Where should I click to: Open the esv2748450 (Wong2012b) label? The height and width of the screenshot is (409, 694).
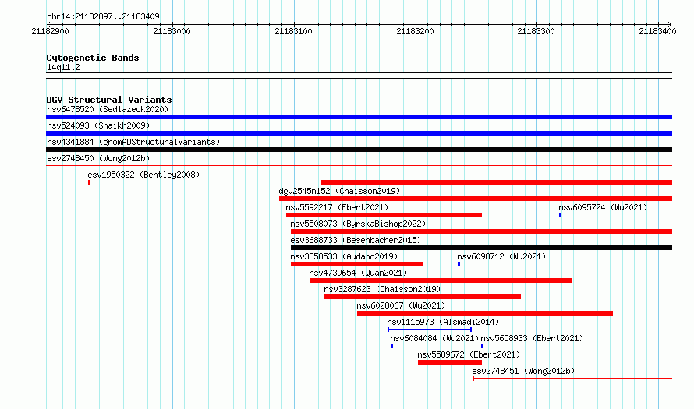pos(98,158)
